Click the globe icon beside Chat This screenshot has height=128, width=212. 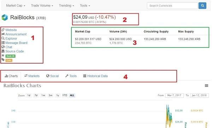coord(3,47)
